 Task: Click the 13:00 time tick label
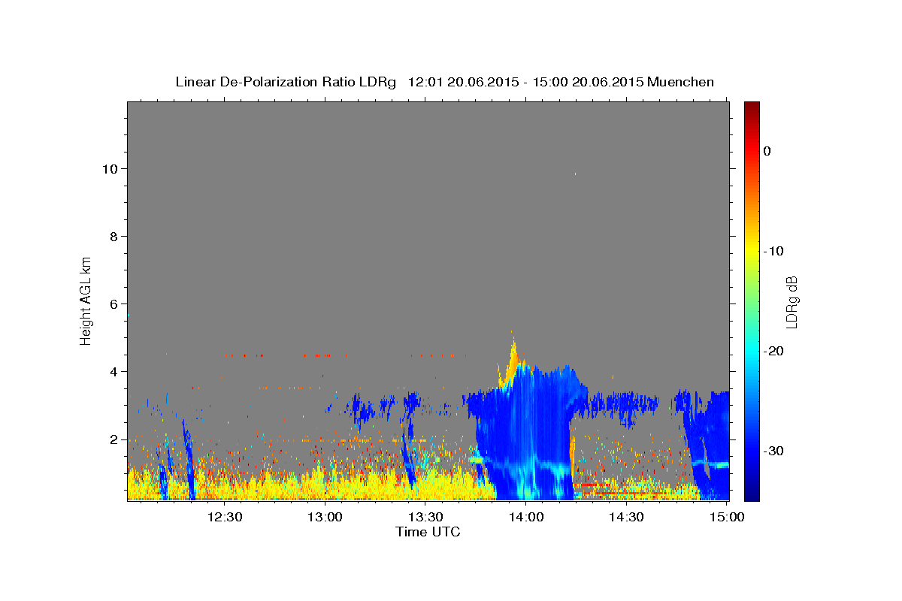(325, 517)
